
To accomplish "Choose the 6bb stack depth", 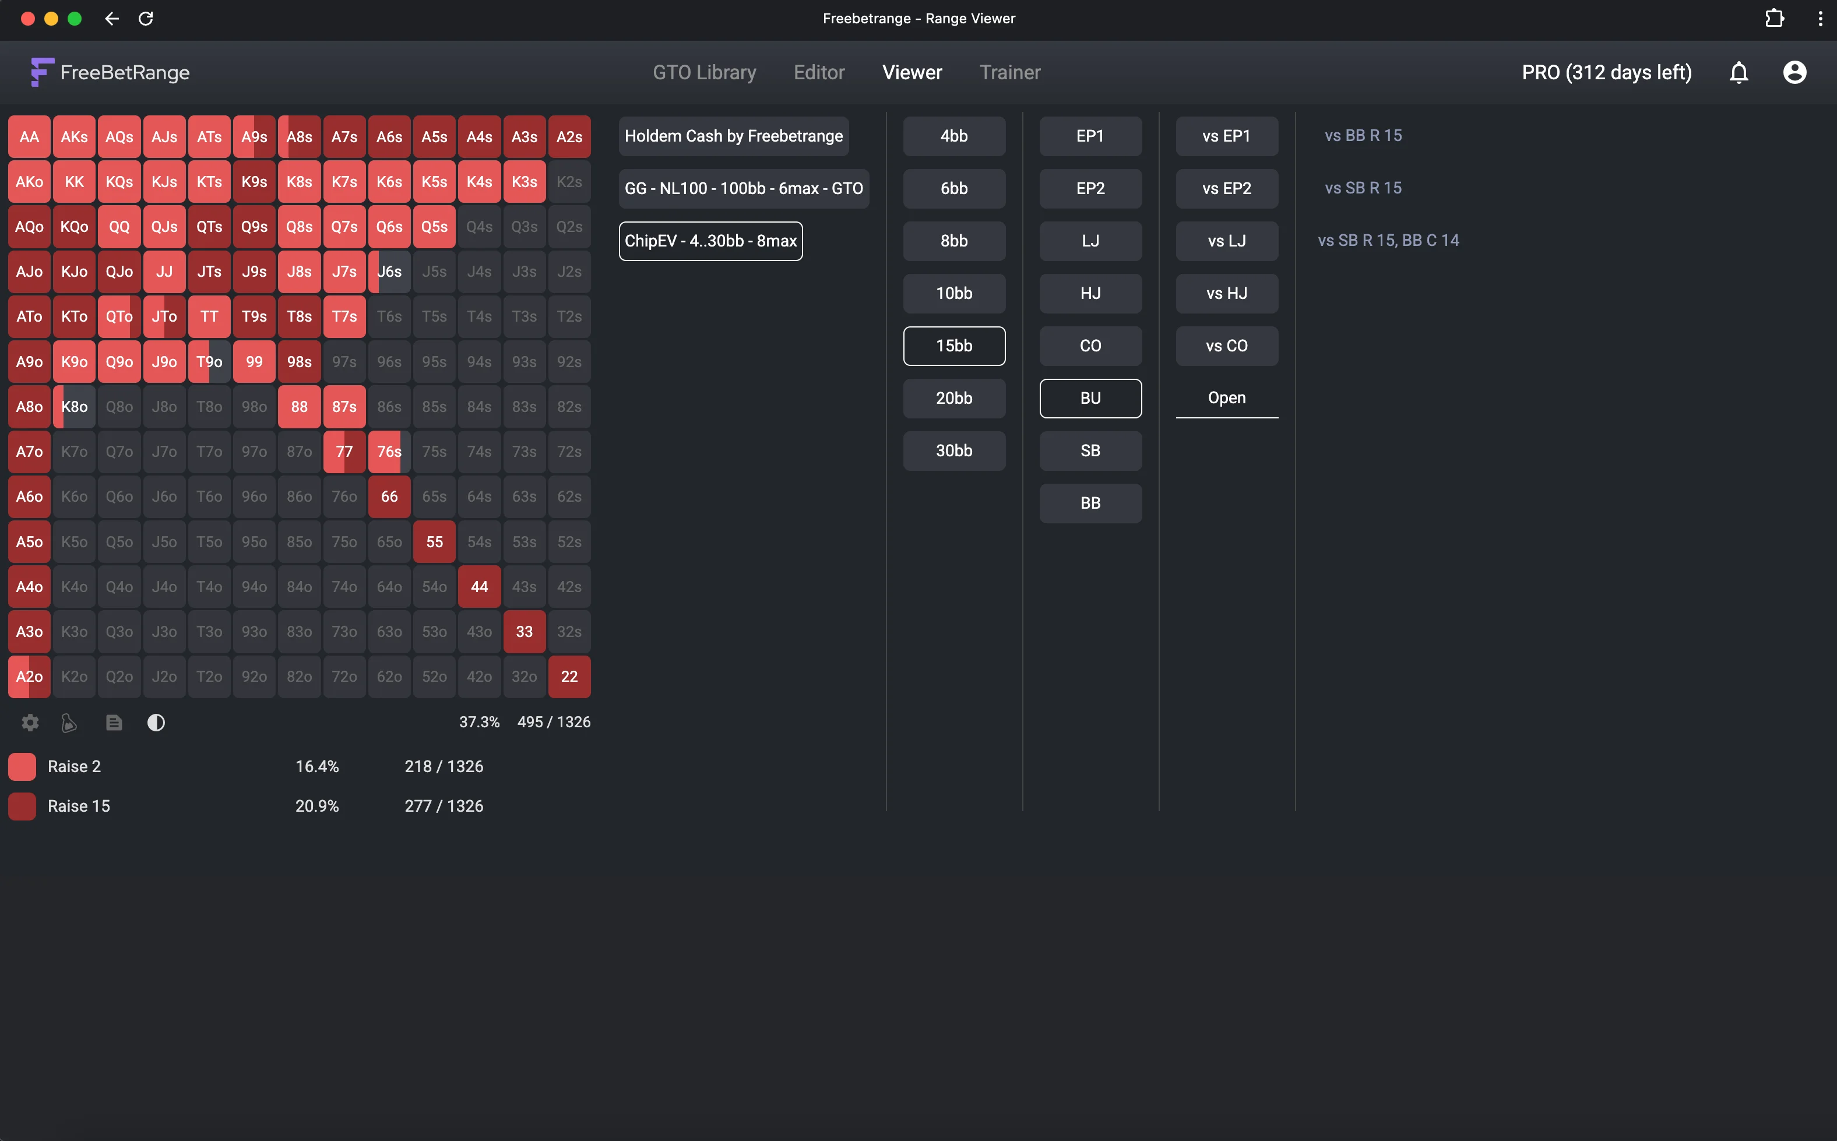I will (x=954, y=188).
